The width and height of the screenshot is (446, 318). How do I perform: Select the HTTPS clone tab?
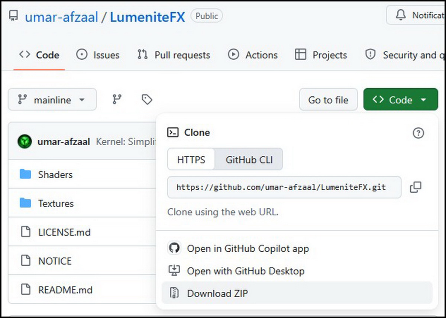point(191,160)
